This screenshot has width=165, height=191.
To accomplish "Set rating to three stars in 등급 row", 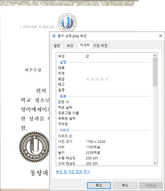I will pyautogui.click(x=97, y=79).
